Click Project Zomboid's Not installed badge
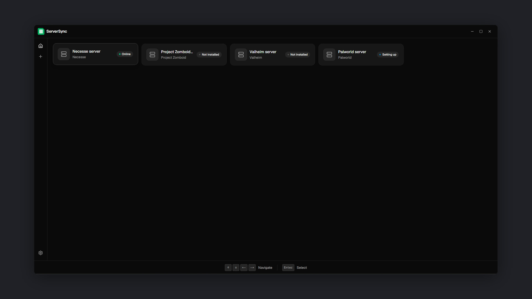This screenshot has width=532, height=299. click(x=209, y=55)
